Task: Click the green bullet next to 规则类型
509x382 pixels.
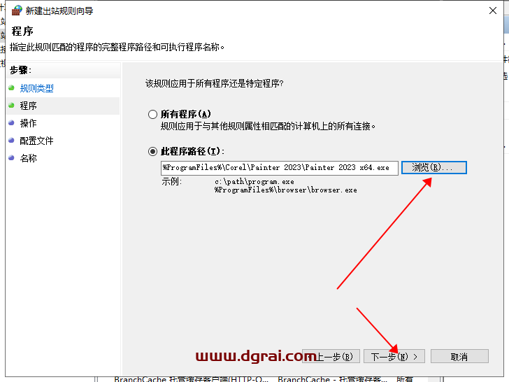Action: 12,87
